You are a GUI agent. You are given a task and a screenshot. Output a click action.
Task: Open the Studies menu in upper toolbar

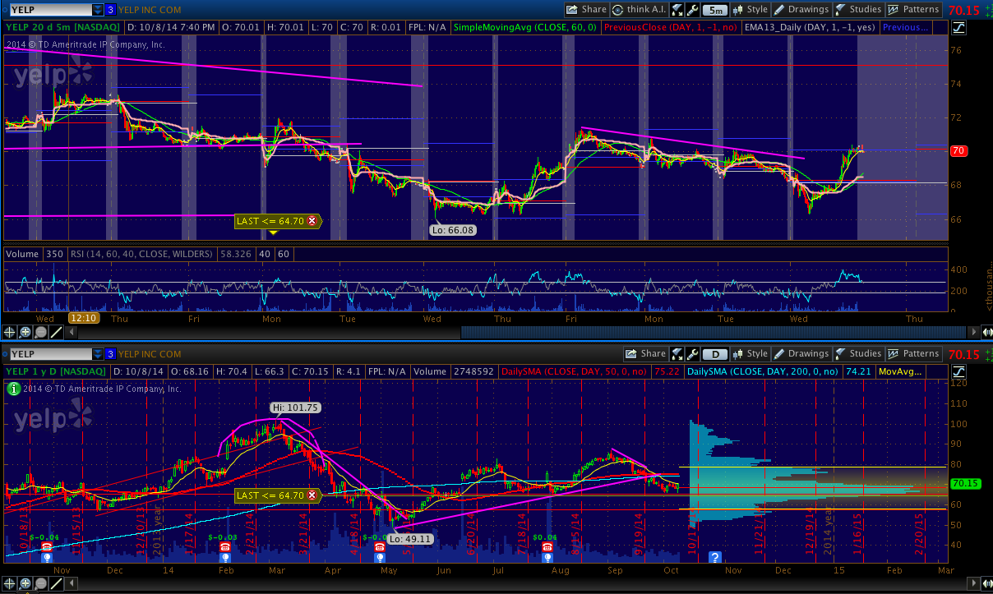857,10
